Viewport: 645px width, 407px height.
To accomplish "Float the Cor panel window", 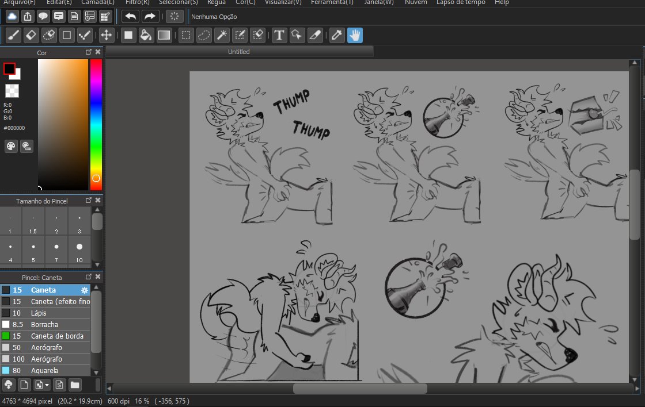I will point(89,52).
